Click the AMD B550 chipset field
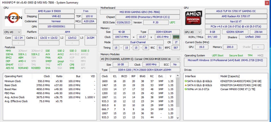The image size is (271, 122). (148, 17)
